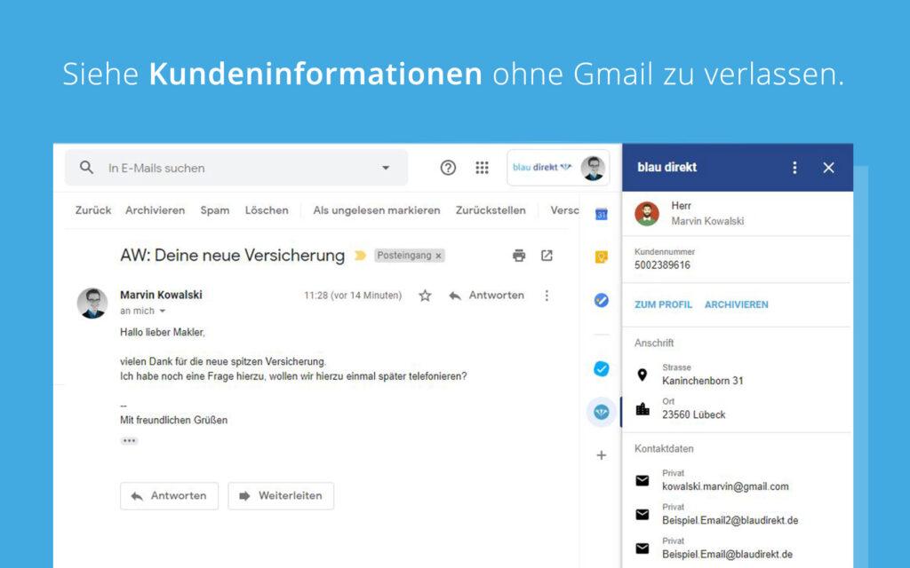910x568 pixels.
Task: Open email in a new window
Action: coord(547,255)
